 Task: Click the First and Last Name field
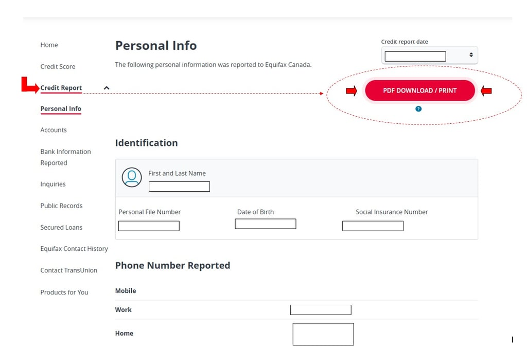[179, 187]
